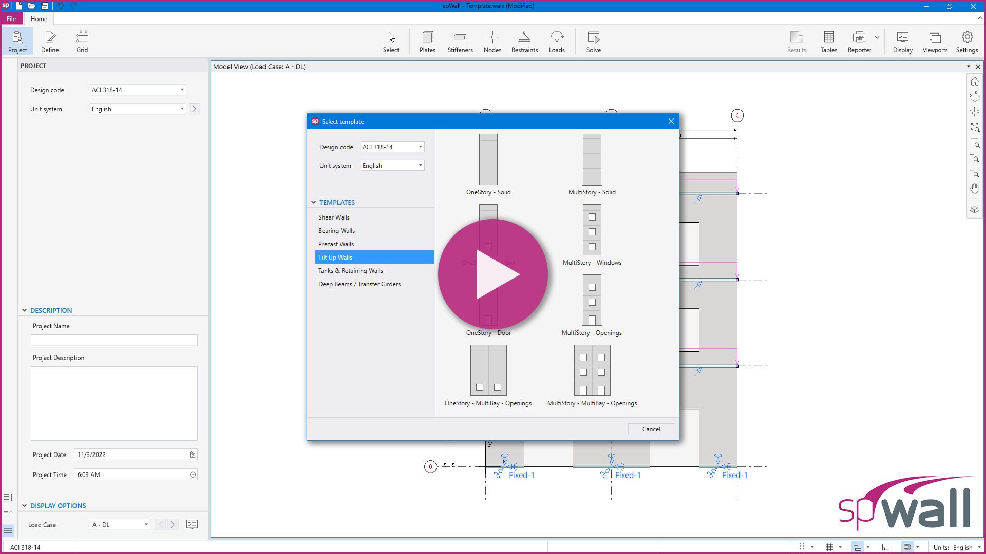Click the File menu tab

(11, 19)
